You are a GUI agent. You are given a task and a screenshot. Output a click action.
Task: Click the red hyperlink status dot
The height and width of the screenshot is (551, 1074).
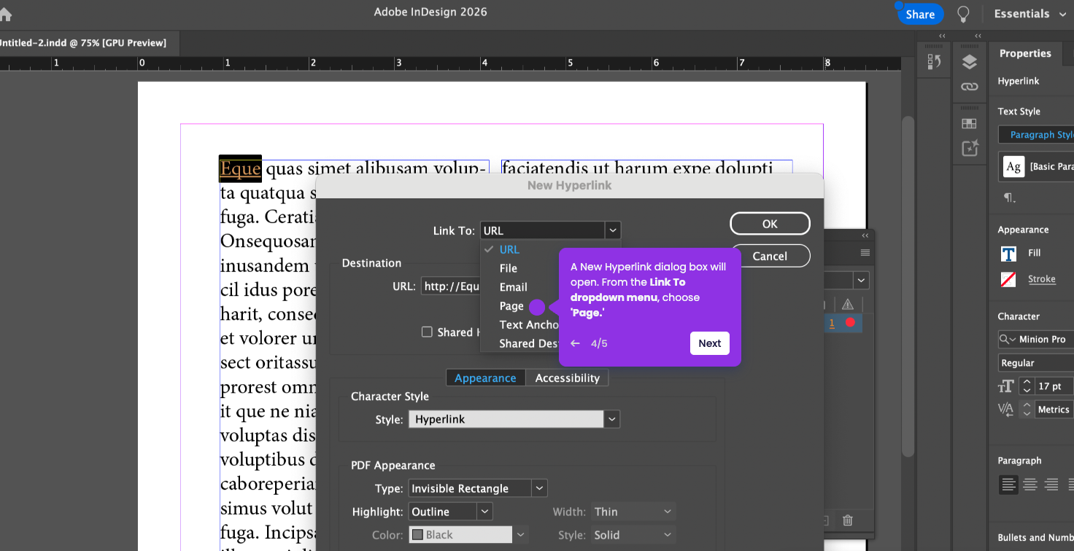click(850, 322)
